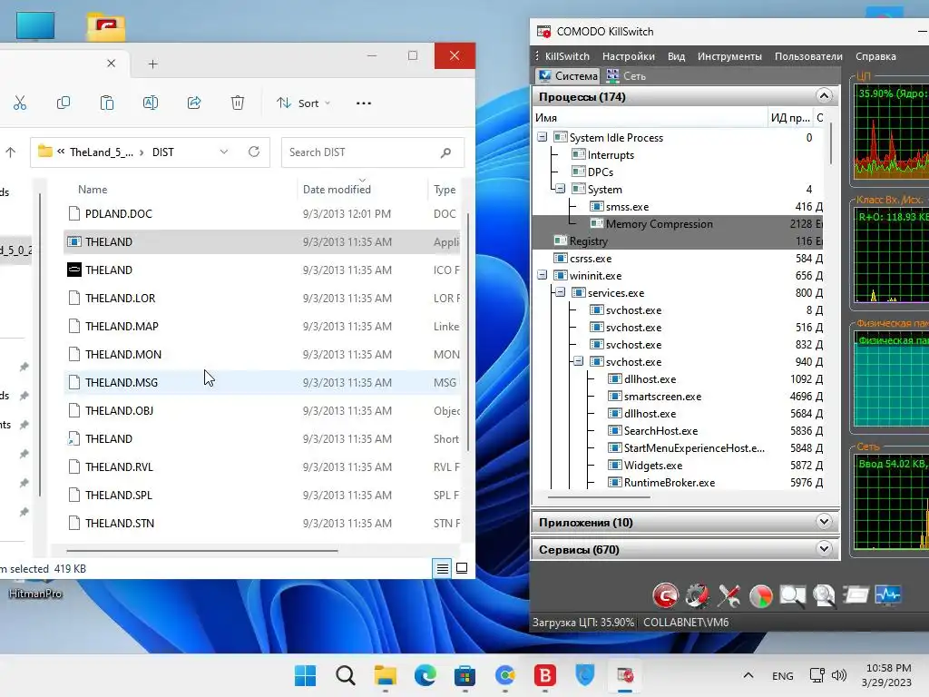Close the current Explorer tab

pos(111,64)
